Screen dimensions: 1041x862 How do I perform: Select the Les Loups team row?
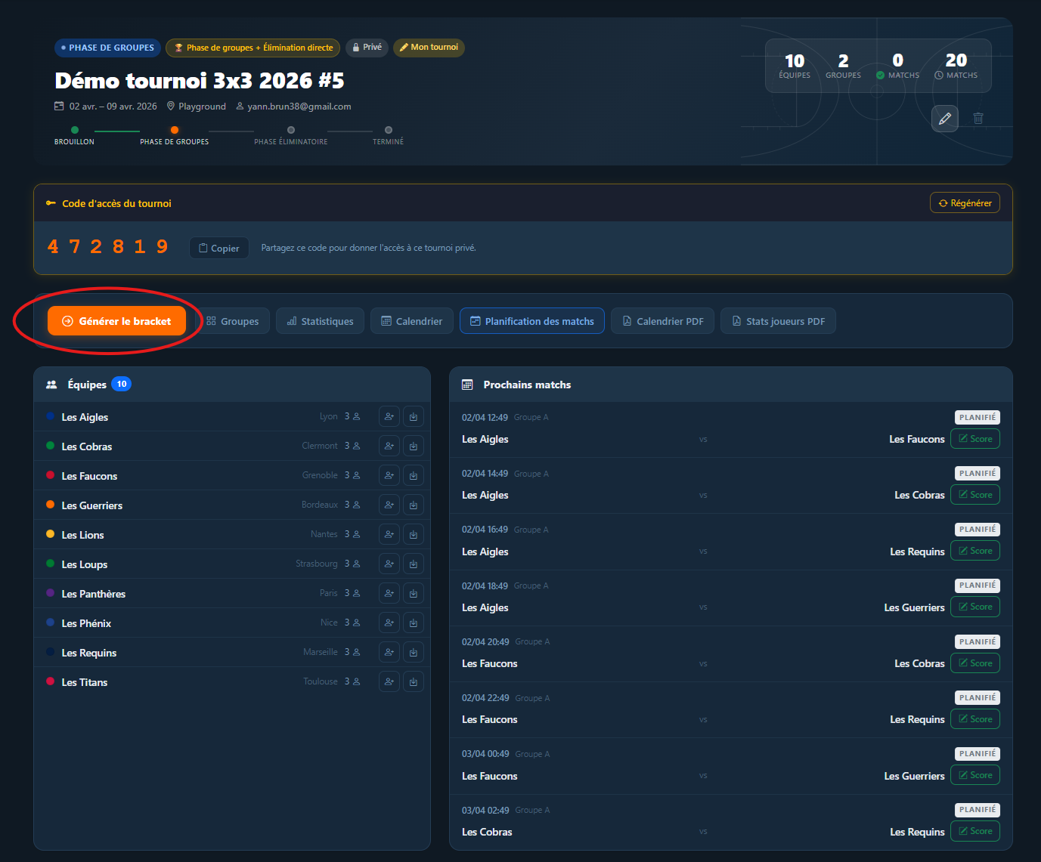(x=85, y=564)
